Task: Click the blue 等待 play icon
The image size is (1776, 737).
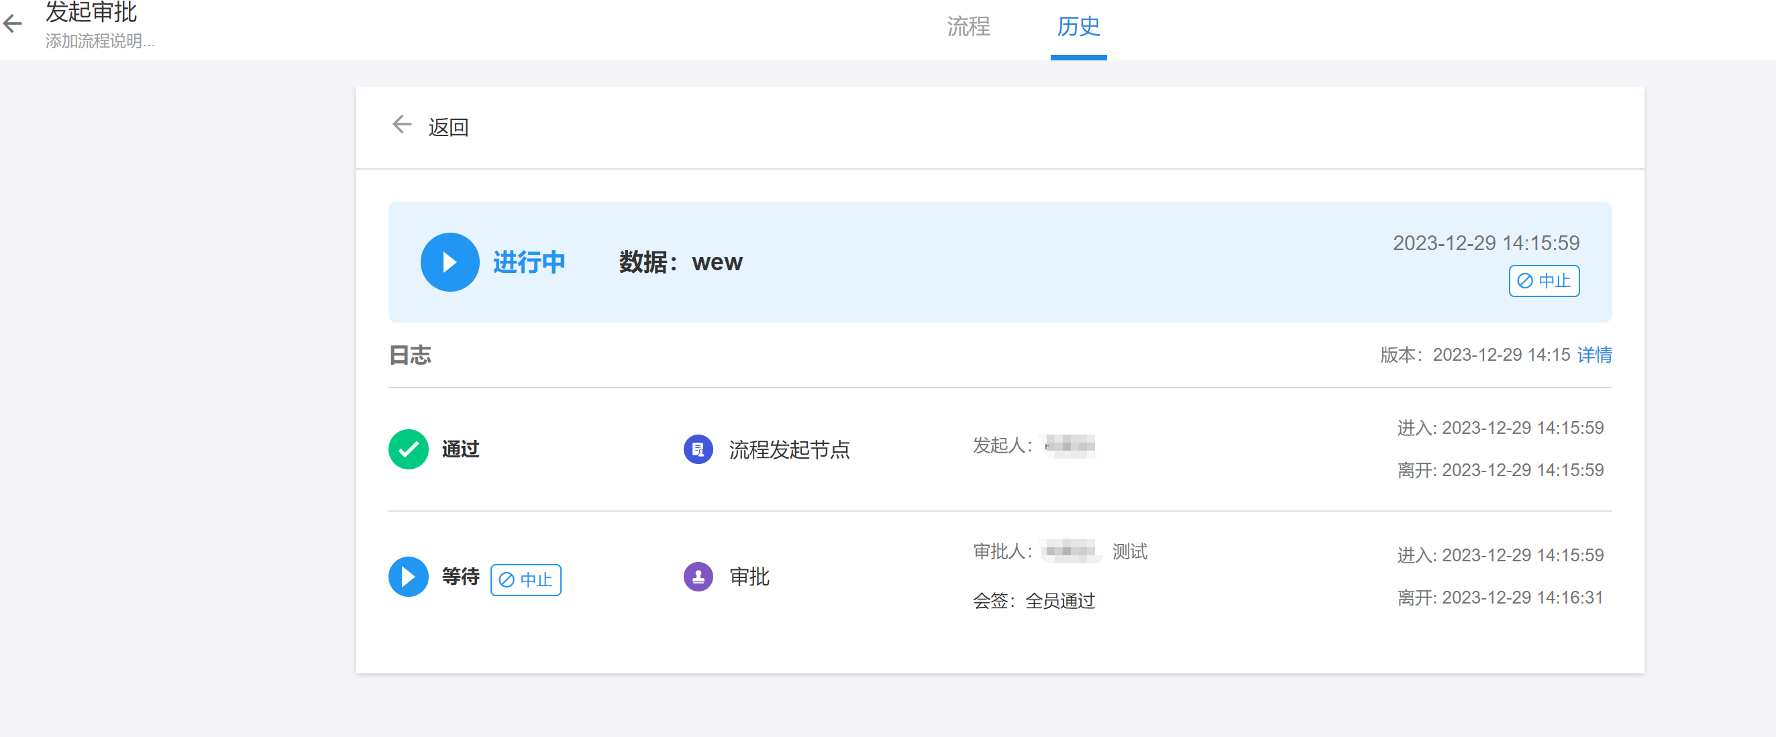Action: tap(408, 577)
